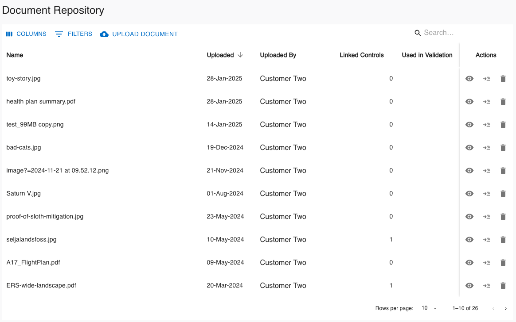Viewport: 516px width, 322px height.
Task: Click the search magnifier icon
Action: [x=417, y=33]
